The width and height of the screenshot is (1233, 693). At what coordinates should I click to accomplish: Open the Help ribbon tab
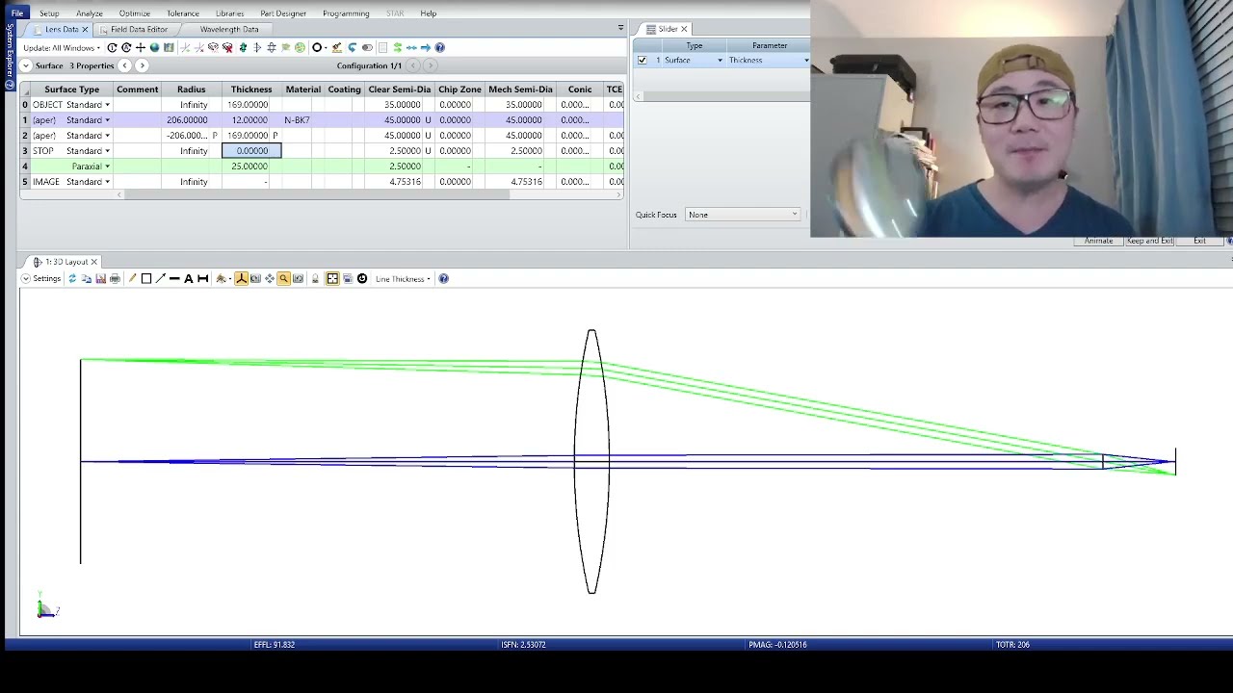point(428,13)
